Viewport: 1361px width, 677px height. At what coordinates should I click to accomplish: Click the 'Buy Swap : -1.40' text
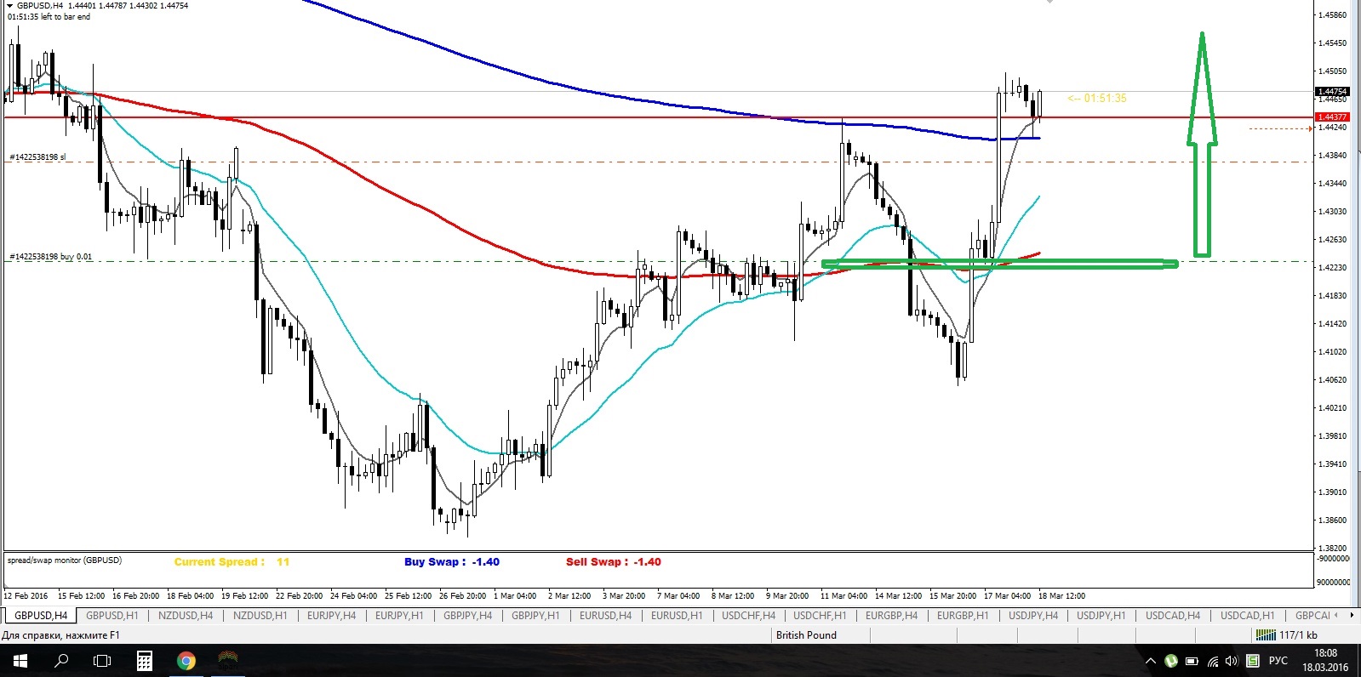[452, 562]
